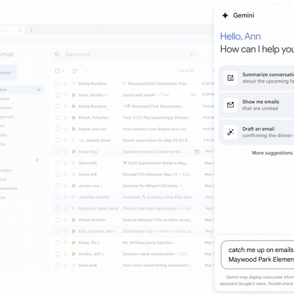This screenshot has width=294, height=294.
Task: Star the Muireann, Kylie, David email
Action: tap(65, 209)
